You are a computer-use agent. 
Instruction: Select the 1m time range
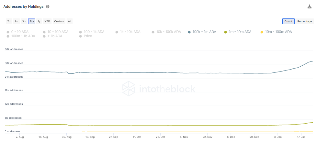point(17,21)
